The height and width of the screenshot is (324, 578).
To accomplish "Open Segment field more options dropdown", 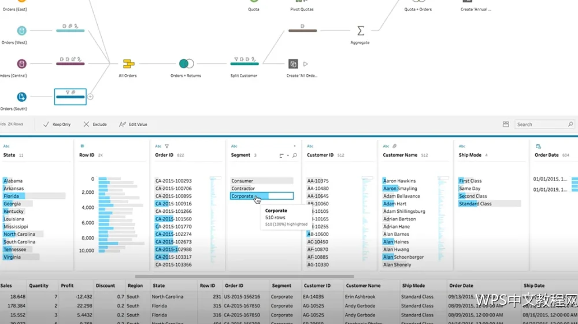I will point(295,146).
